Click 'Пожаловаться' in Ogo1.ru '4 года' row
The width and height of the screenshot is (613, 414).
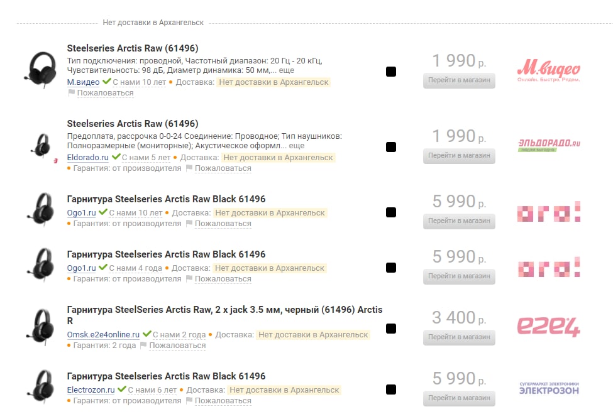(x=223, y=280)
